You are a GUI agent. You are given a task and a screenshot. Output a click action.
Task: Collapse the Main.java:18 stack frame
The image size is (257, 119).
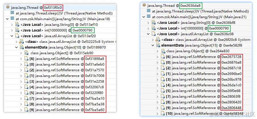pos(7,19)
